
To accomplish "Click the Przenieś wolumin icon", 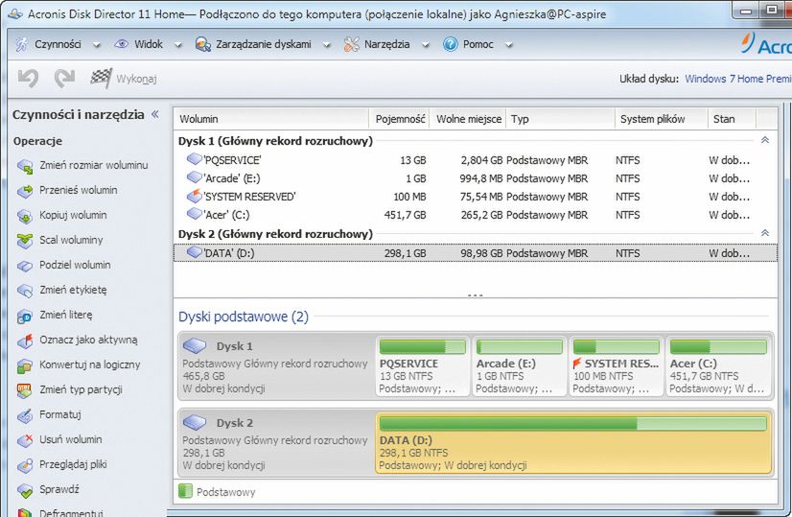I will click(x=24, y=191).
